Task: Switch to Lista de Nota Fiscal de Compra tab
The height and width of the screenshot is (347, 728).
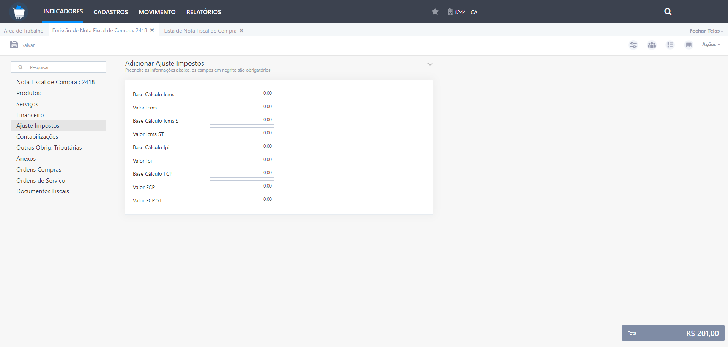Action: (200, 31)
